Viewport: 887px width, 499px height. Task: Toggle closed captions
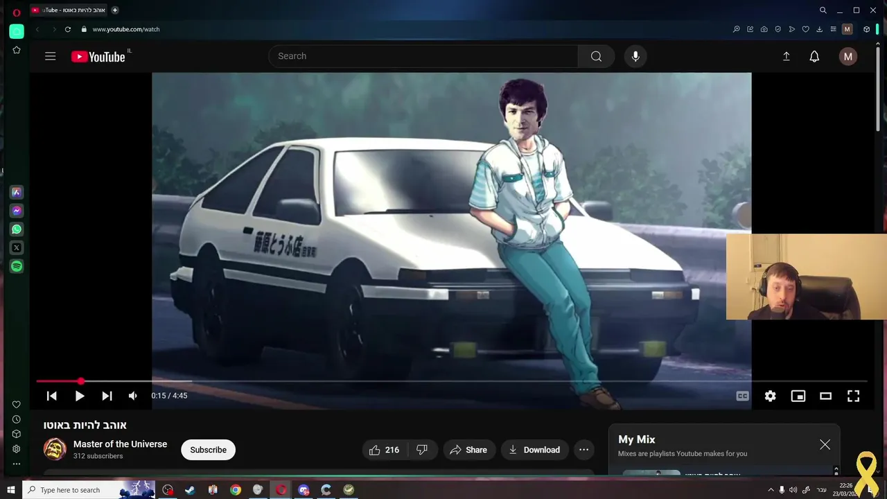point(742,396)
